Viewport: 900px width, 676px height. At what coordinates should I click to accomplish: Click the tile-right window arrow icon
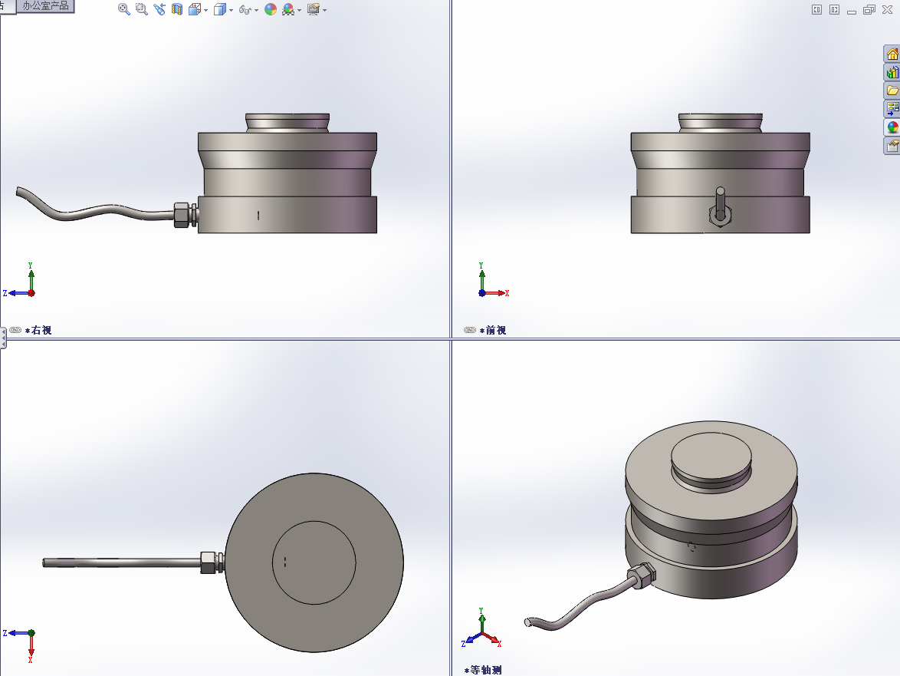click(x=835, y=10)
